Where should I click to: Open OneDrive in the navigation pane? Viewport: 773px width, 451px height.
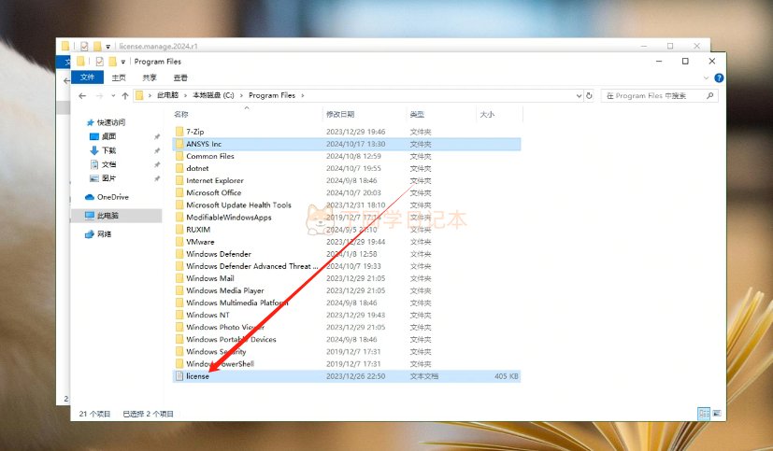(112, 197)
